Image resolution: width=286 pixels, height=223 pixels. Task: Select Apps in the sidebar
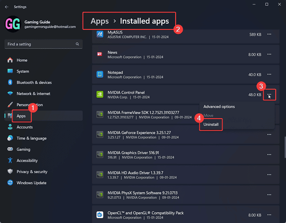click(x=21, y=116)
